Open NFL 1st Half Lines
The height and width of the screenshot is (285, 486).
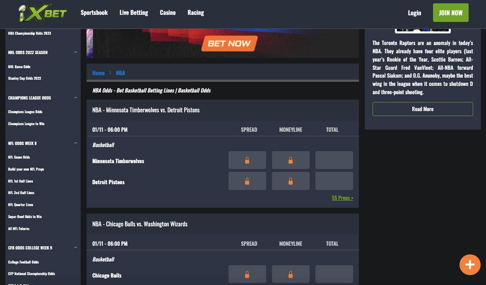point(20,181)
